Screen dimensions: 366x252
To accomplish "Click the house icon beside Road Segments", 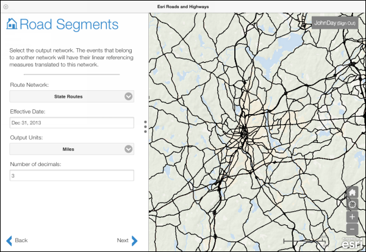I will (12, 24).
